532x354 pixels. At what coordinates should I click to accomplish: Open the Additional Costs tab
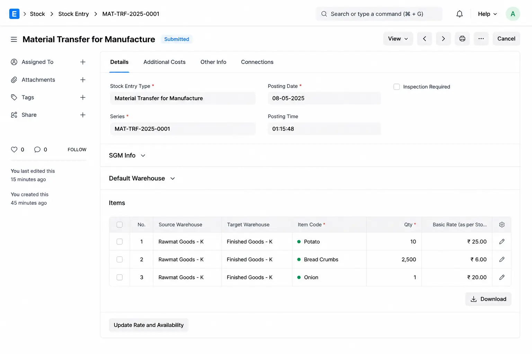pyautogui.click(x=165, y=62)
